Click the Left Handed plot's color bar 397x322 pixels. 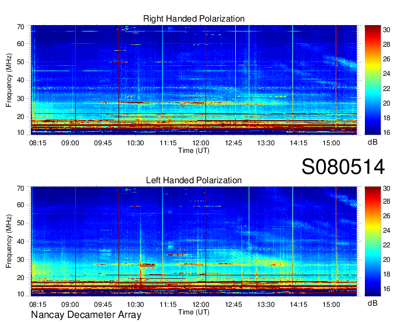click(372, 242)
